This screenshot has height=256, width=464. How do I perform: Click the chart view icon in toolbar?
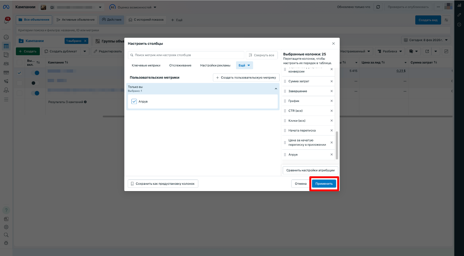[446, 51]
